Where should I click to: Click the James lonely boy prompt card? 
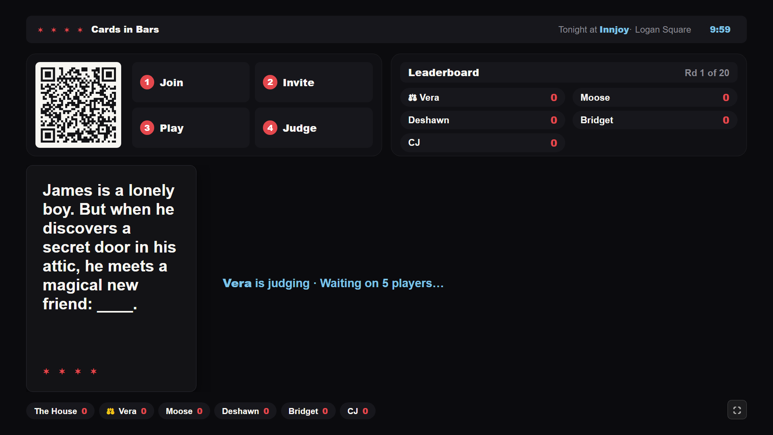111,278
